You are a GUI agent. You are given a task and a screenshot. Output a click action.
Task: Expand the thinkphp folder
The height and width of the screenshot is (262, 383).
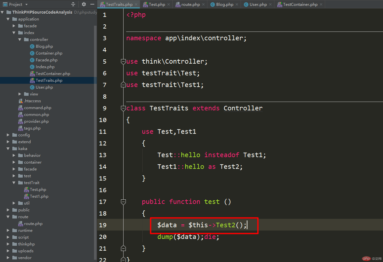[8, 244]
